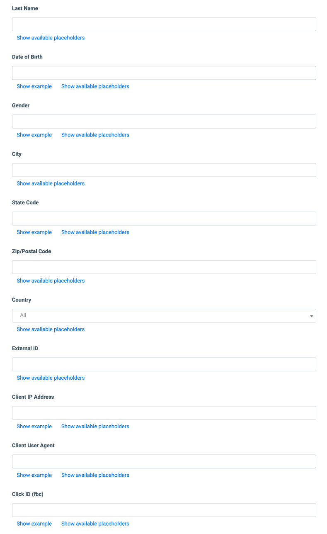The image size is (327, 534).
Task: Show example for Gender field
Action: (x=34, y=135)
